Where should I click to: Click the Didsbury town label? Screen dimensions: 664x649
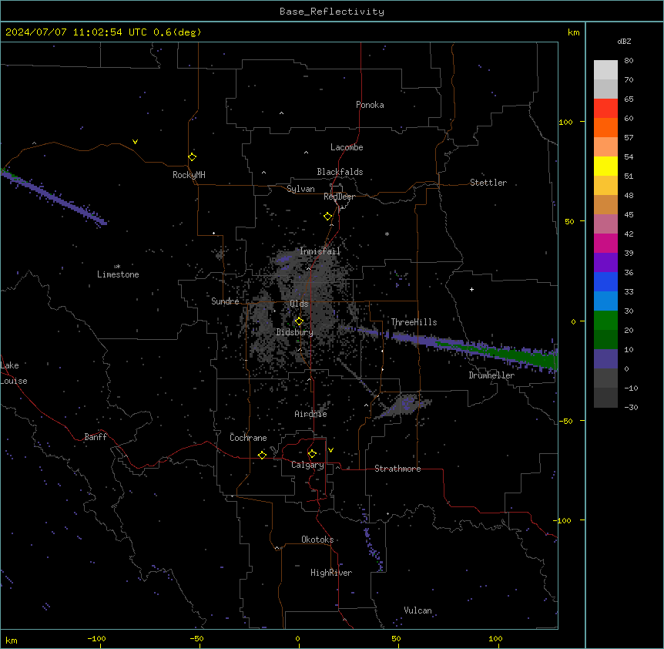point(294,332)
